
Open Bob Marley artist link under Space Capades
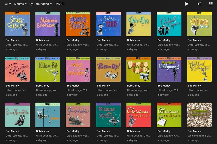click(x=12, y=40)
